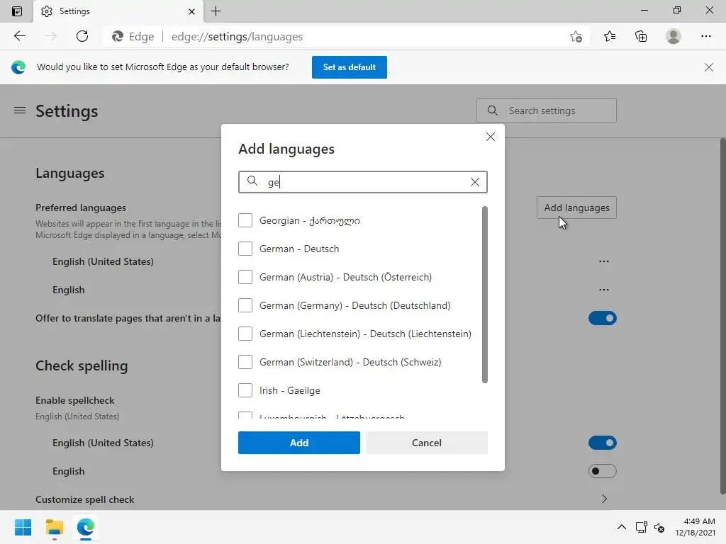Check the German - Deutsch checkbox

click(245, 249)
